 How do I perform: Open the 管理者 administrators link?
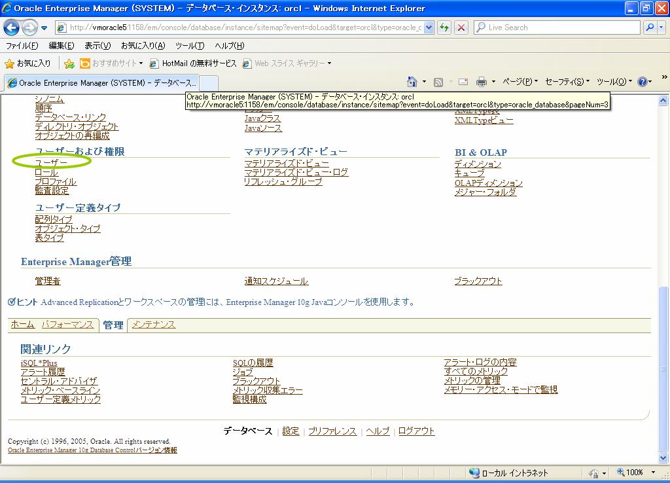pos(47,281)
